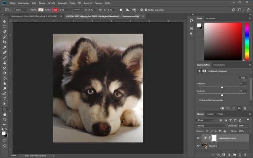Select the Brush tool
253x158 pixels.
pyautogui.click(x=5, y=58)
